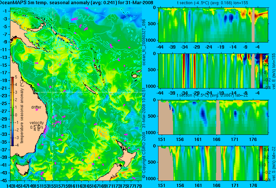Image resolution: width=276 pixels, height=188 pixels.
Task: Click the '-23' latitude label on main map axis
Action: coord(4,96)
